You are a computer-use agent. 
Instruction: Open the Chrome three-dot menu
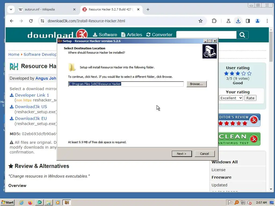(267, 21)
